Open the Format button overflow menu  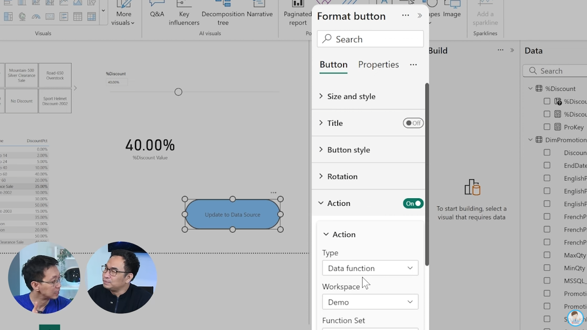coord(405,15)
